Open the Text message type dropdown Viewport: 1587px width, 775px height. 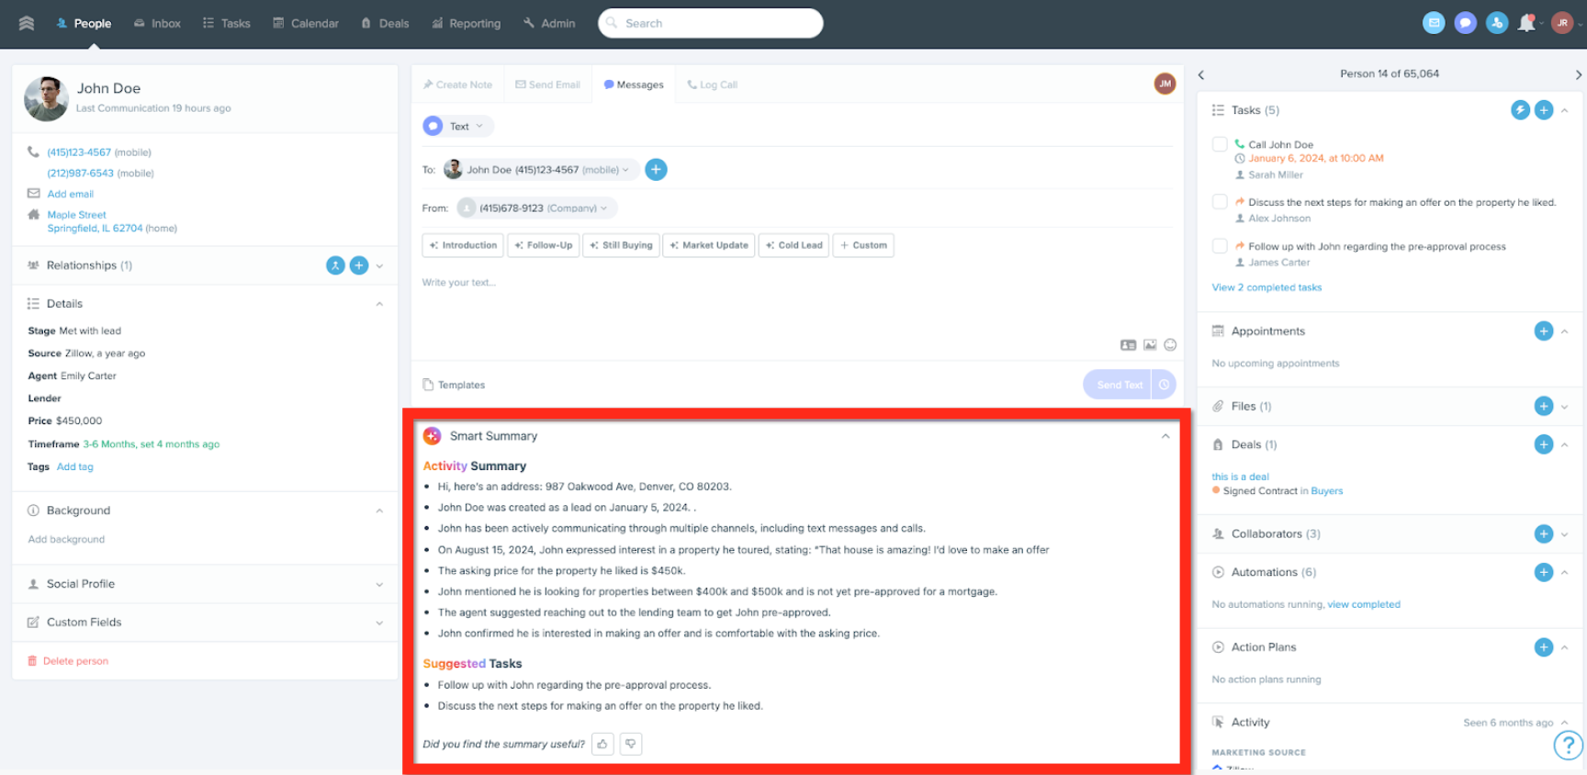click(x=457, y=127)
